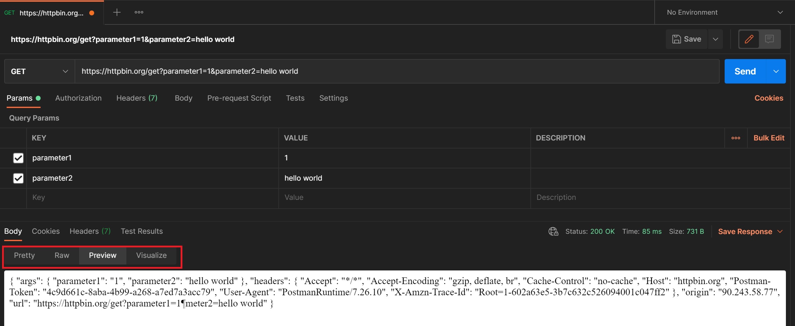795x326 pixels.
Task: Open tab options three-dots menu
Action: [139, 13]
